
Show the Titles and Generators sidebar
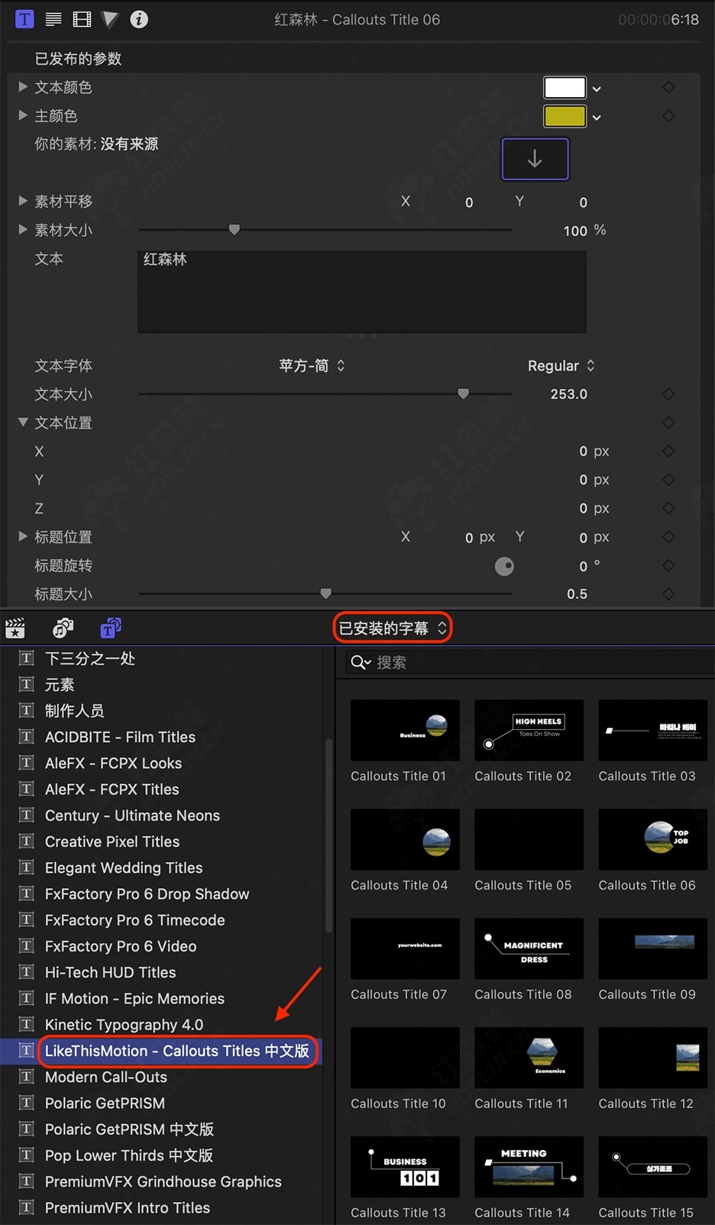(111, 628)
